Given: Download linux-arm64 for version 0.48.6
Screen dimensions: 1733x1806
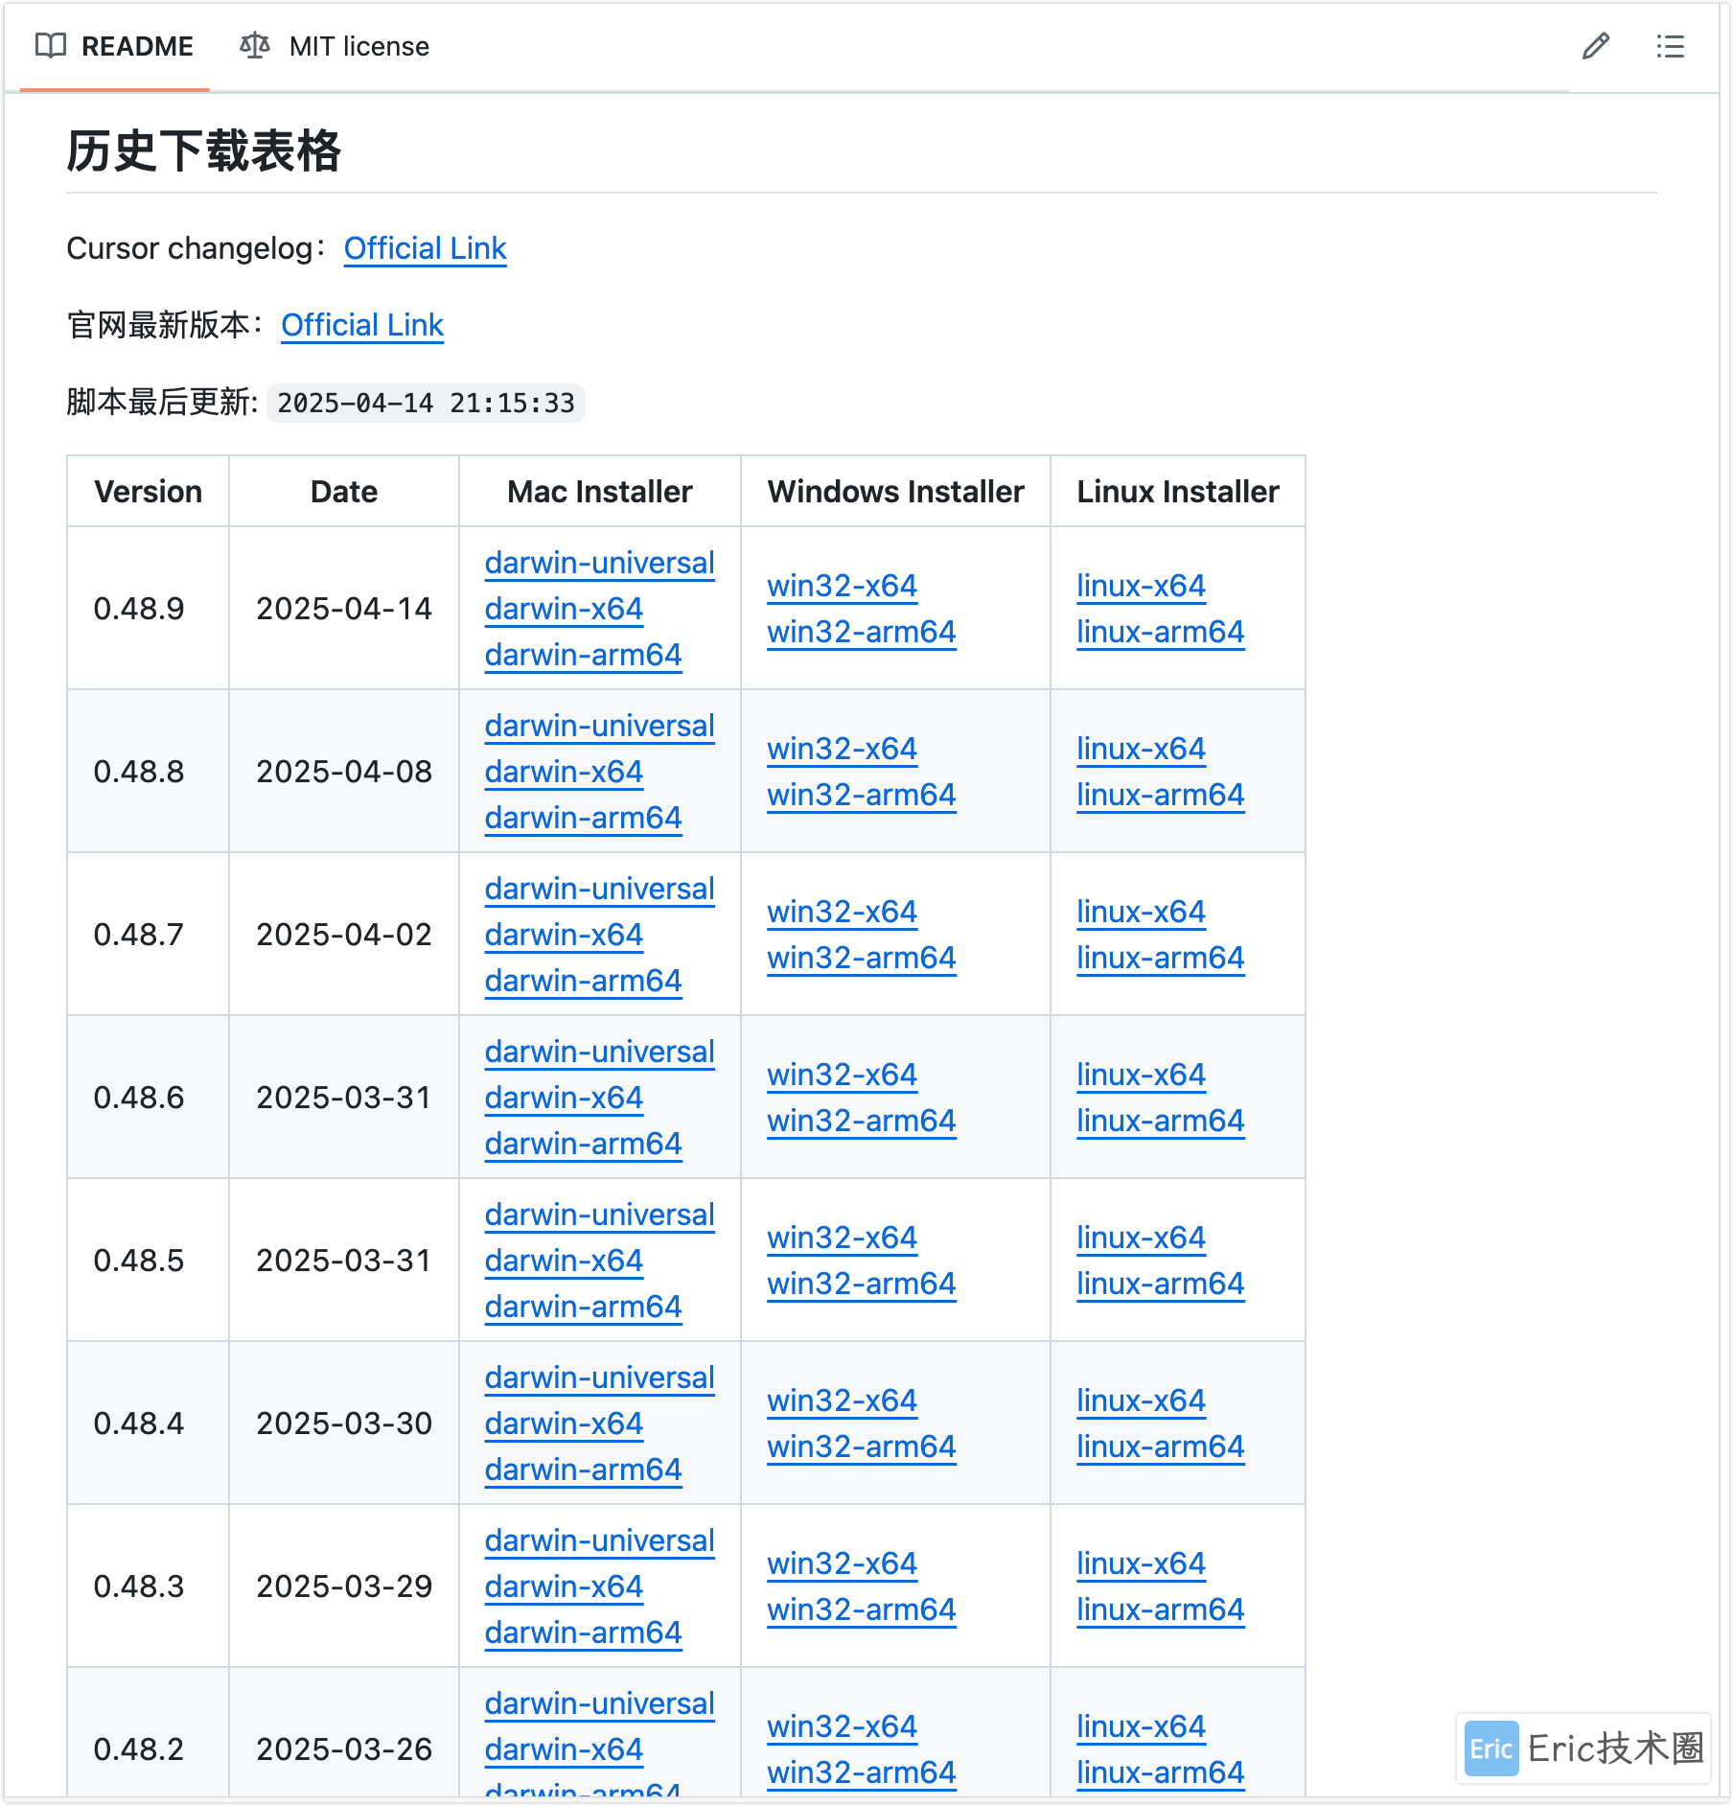Looking at the screenshot, I should click(1160, 1121).
